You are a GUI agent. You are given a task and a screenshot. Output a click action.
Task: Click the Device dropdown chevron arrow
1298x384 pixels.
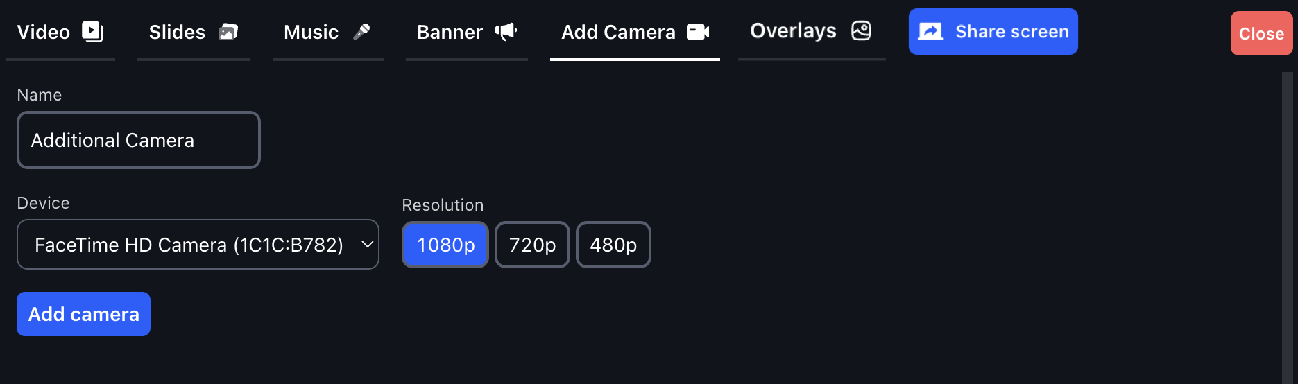click(x=368, y=245)
